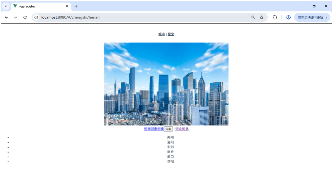Select the 郑州 list item
334x173 pixels.
171,137
